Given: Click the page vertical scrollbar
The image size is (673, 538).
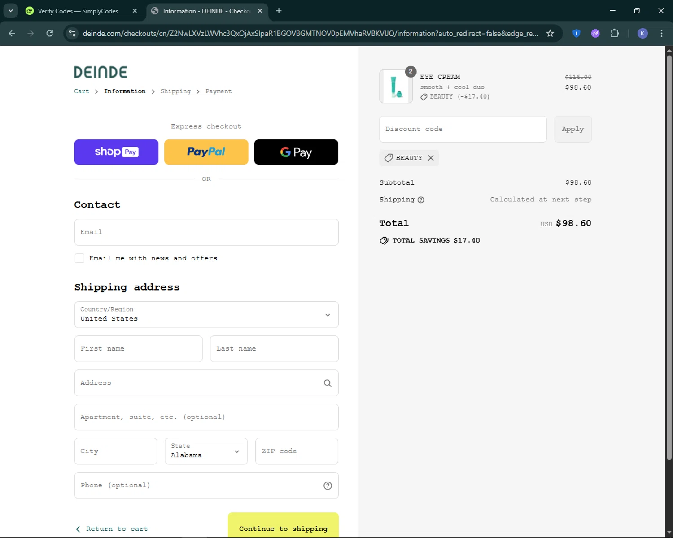Looking at the screenshot, I should pos(669,258).
